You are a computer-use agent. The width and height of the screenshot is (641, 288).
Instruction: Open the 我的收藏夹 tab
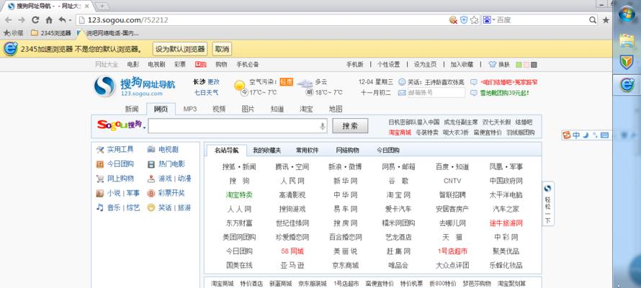267,150
